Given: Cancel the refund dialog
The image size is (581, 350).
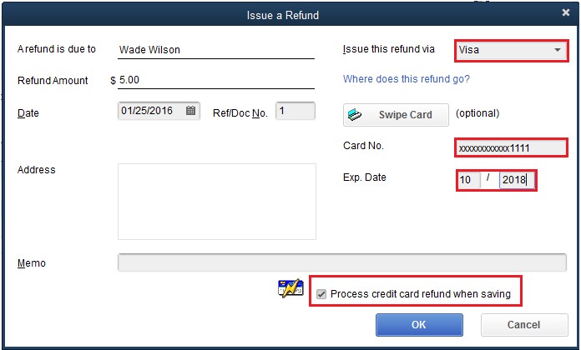Looking at the screenshot, I should pos(524,325).
